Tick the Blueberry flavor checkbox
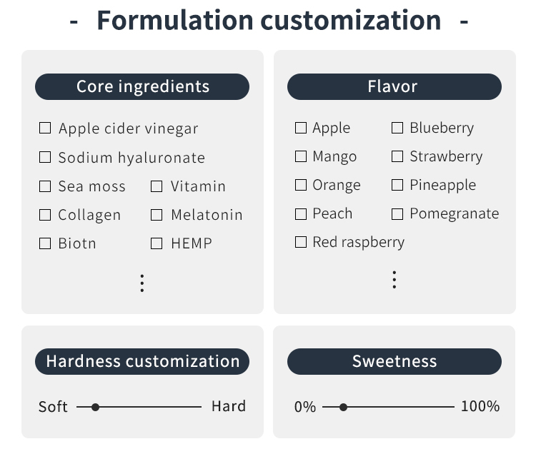This screenshot has height=454, width=536. (x=397, y=128)
